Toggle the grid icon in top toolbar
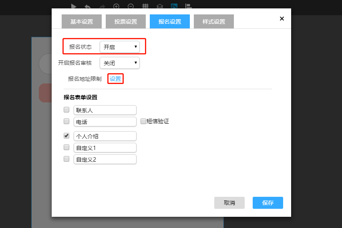This screenshot has height=228, width=342. click(x=145, y=6)
